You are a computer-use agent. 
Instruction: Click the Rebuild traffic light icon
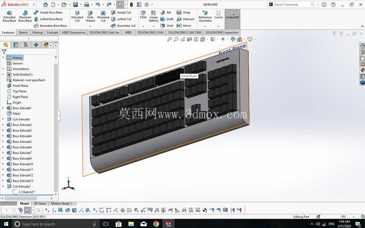pos(131,5)
